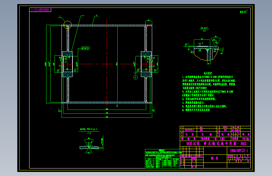Click technical requirement note number 3
The height and width of the screenshot is (176, 272).
[199, 99]
